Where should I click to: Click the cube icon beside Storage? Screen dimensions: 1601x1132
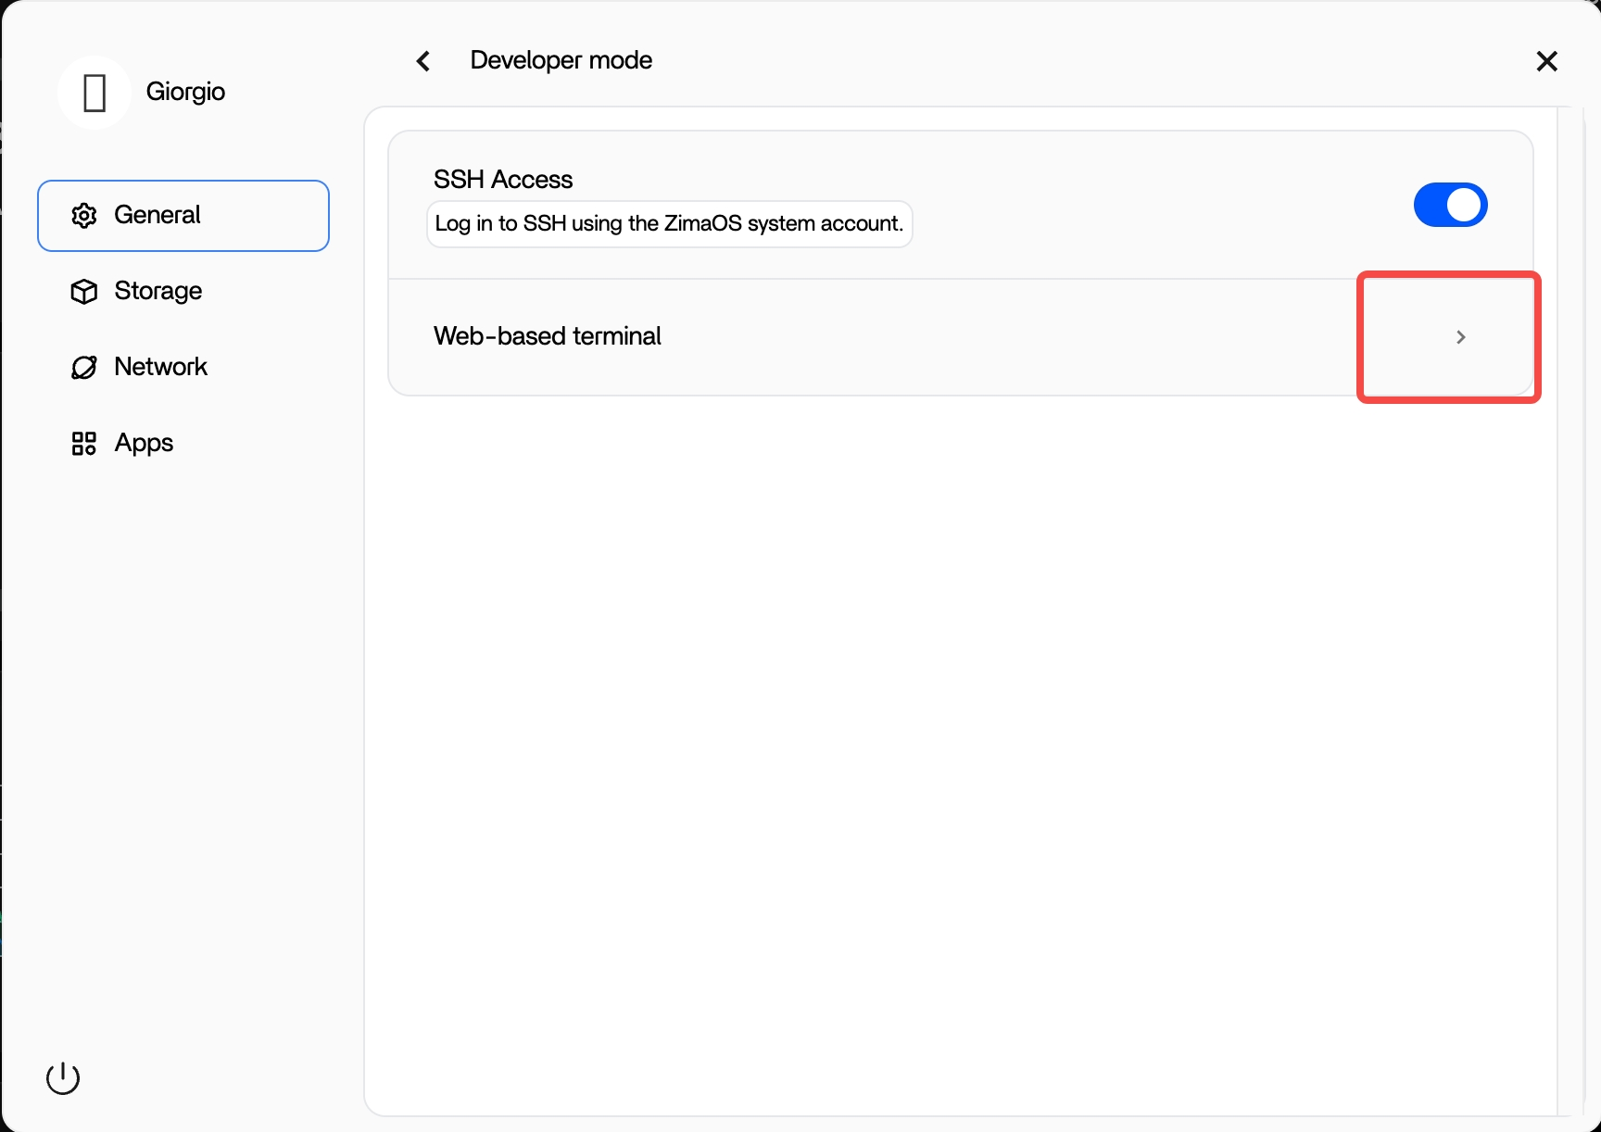[x=84, y=292]
